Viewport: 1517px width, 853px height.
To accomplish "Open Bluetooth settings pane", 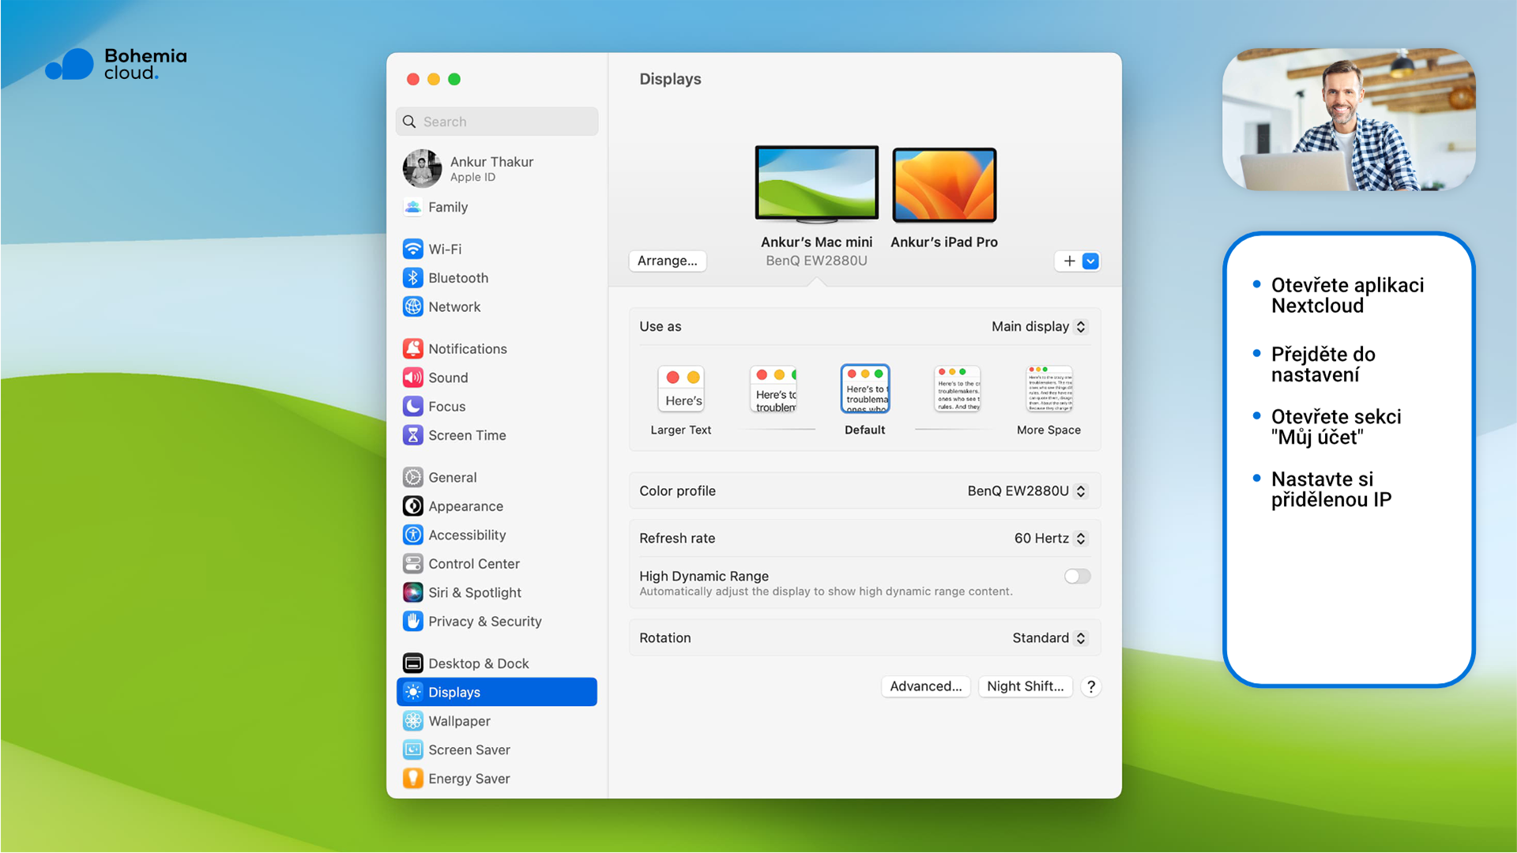I will coord(497,278).
